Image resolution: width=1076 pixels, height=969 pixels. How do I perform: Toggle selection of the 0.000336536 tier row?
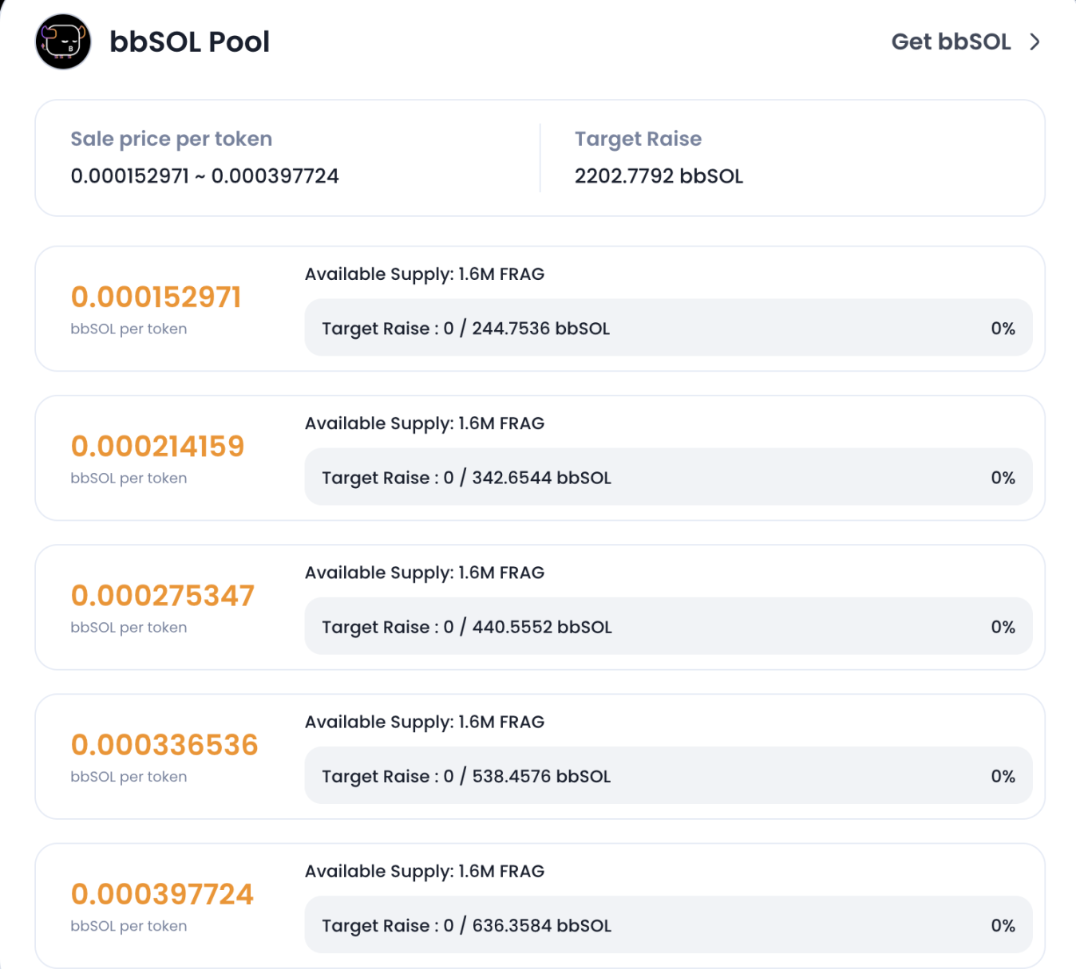pyautogui.click(x=538, y=755)
